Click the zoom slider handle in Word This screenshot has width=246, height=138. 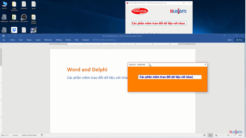pyautogui.click(x=228, y=135)
